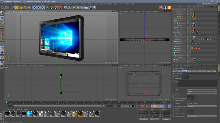Switch to the Coord tab in Attributes
220x123 pixels.
point(179,71)
